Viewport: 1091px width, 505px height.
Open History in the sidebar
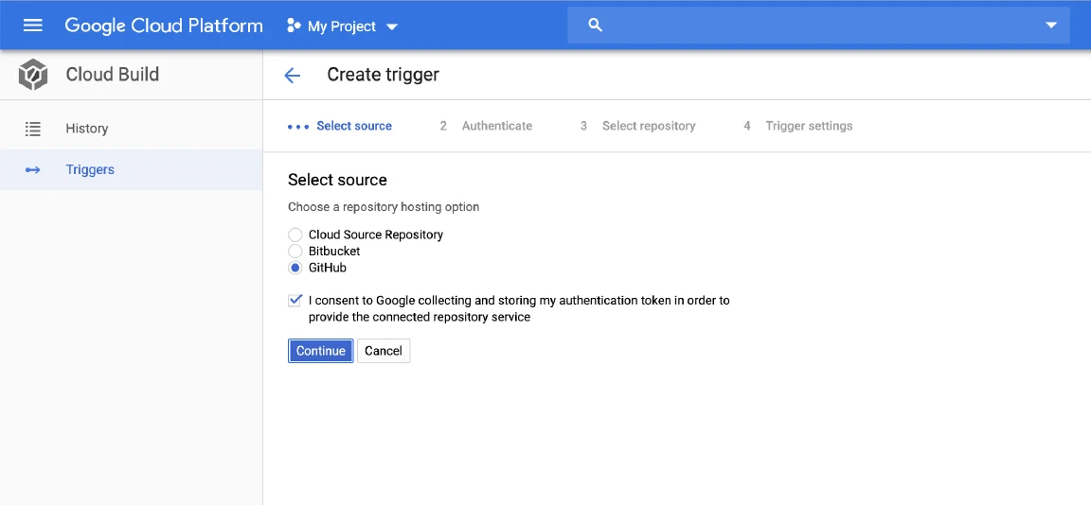point(131,129)
